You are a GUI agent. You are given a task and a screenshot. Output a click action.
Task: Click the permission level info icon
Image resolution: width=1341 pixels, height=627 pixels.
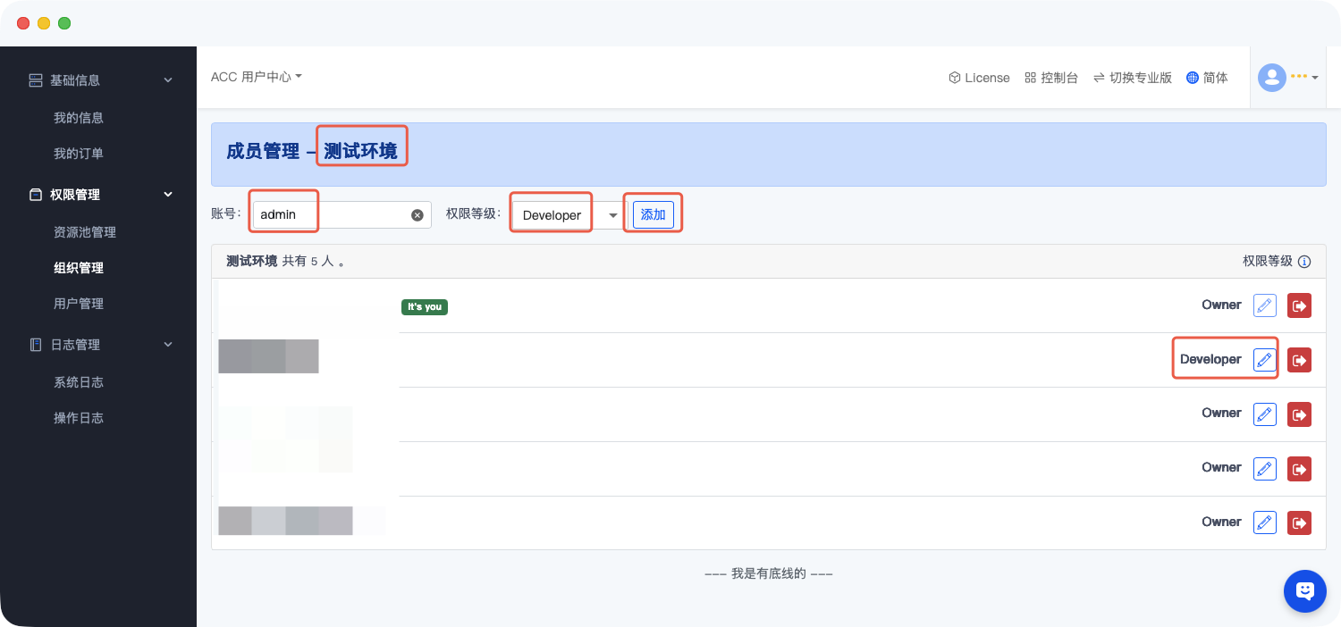(1304, 262)
